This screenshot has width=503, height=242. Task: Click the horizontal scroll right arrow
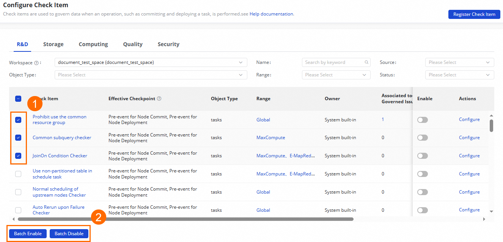coord(484,219)
